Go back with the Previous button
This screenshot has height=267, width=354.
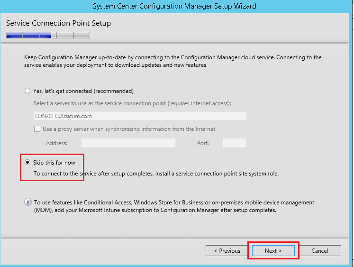tap(227, 251)
